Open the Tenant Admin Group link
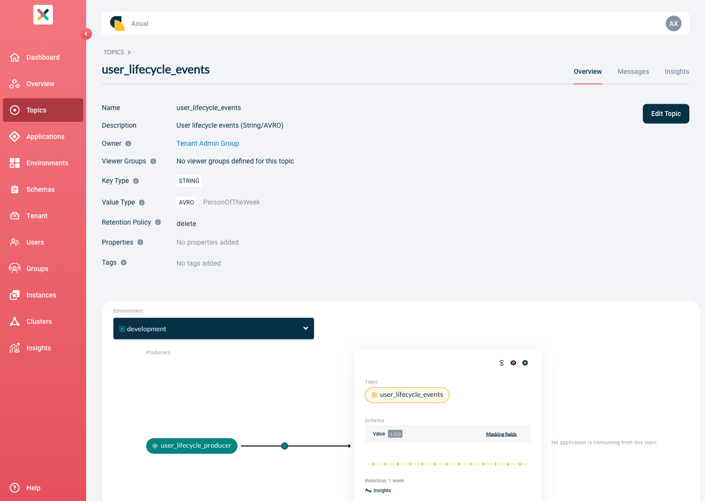 coord(208,143)
